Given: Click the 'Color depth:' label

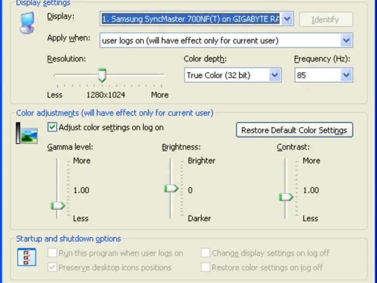Looking at the screenshot, I should 205,58.
